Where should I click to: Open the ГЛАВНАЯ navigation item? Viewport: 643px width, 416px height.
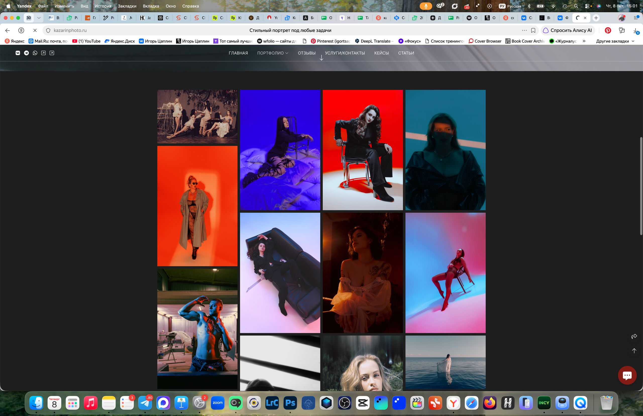point(238,53)
